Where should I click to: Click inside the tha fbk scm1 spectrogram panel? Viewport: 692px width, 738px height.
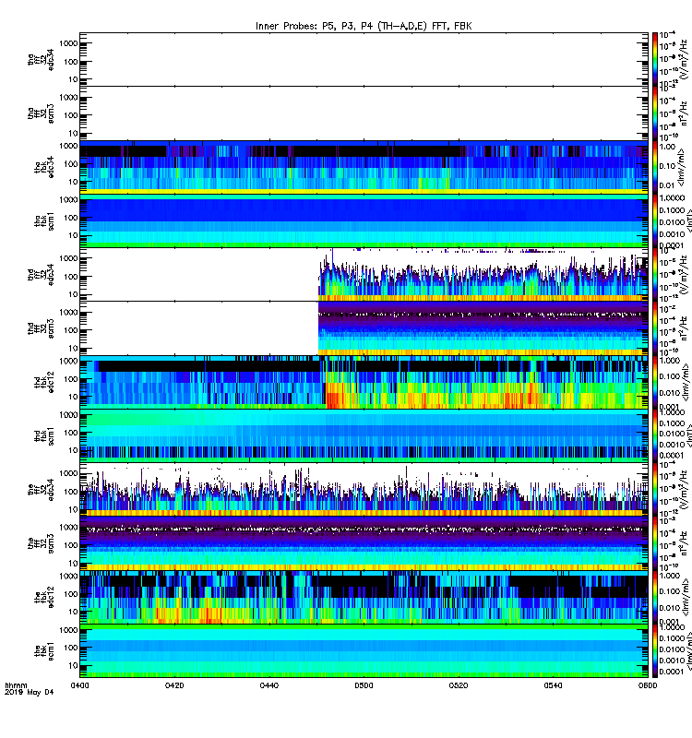pos(364,221)
